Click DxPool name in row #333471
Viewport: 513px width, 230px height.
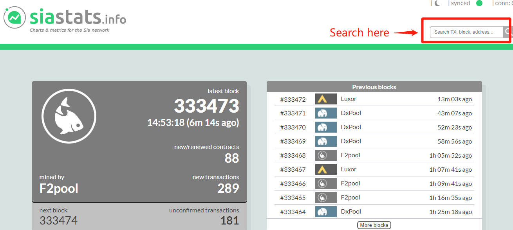[351, 113]
